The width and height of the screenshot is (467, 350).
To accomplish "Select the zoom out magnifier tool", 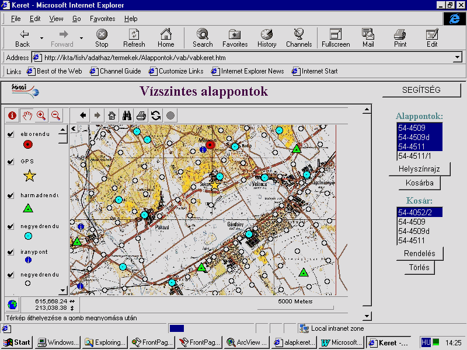I will pos(55,116).
